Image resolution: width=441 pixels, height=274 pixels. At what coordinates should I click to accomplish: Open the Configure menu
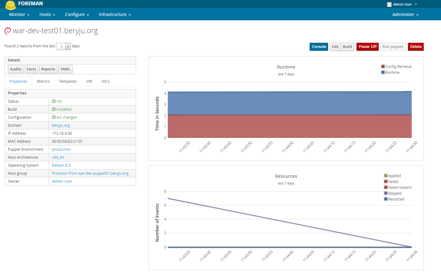click(x=77, y=14)
